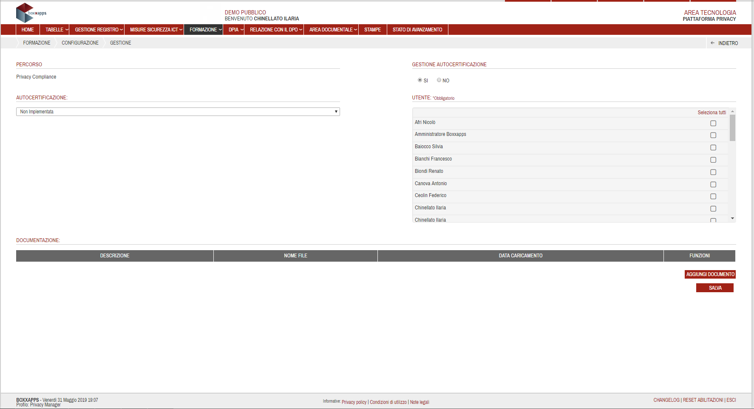Open the Privacy policy link

354,402
